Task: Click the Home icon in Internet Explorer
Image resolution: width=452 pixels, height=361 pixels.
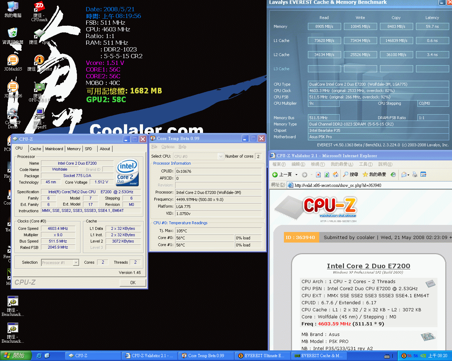Action: pos(335,175)
